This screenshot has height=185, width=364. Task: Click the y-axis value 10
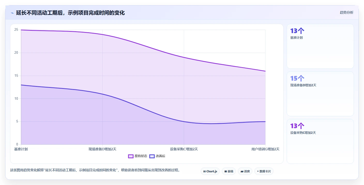point(16,98)
